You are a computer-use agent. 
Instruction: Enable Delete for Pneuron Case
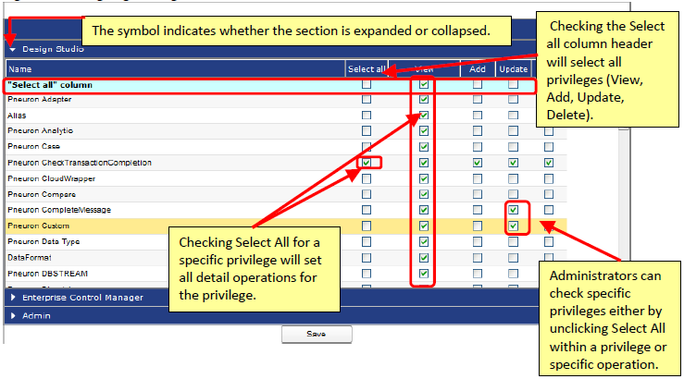pyautogui.click(x=549, y=147)
